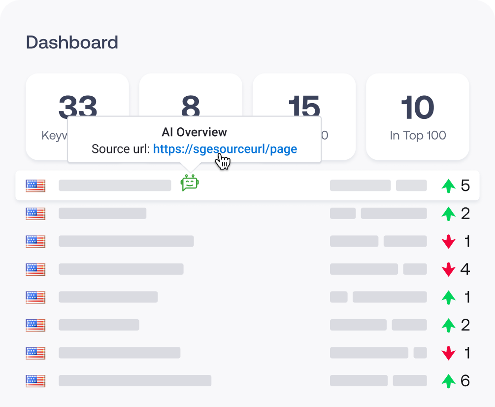Click green up arrow in fifth row
The width and height of the screenshot is (495, 407).
tap(448, 297)
